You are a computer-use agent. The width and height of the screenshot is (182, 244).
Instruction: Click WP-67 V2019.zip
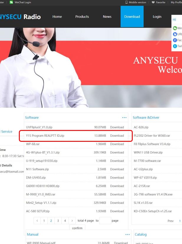pos(145,178)
